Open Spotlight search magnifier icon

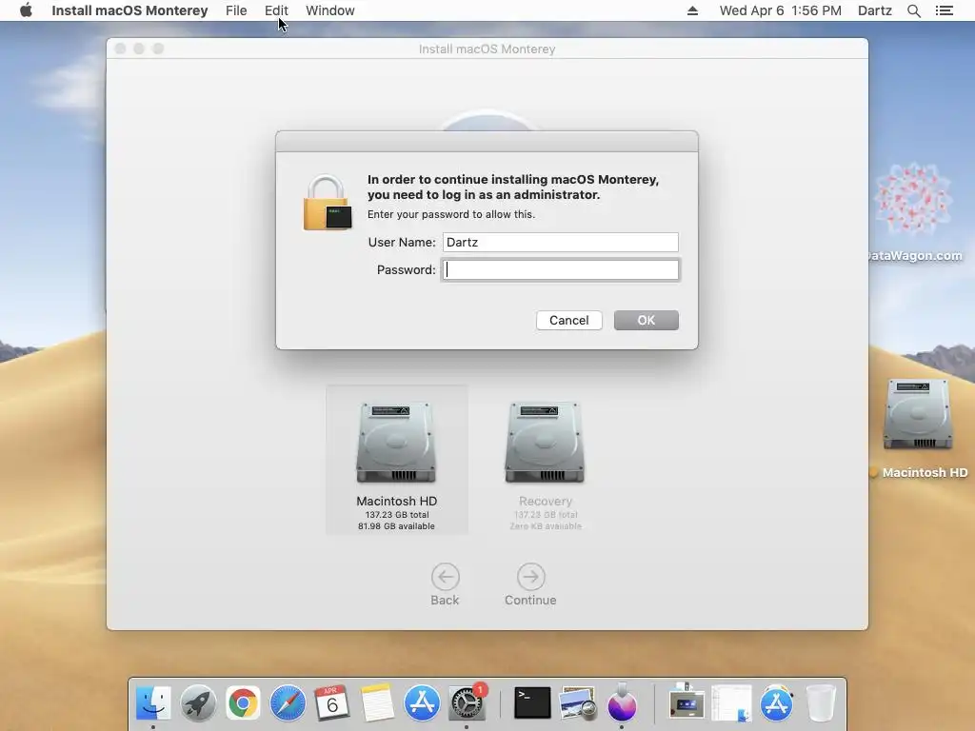(x=913, y=10)
